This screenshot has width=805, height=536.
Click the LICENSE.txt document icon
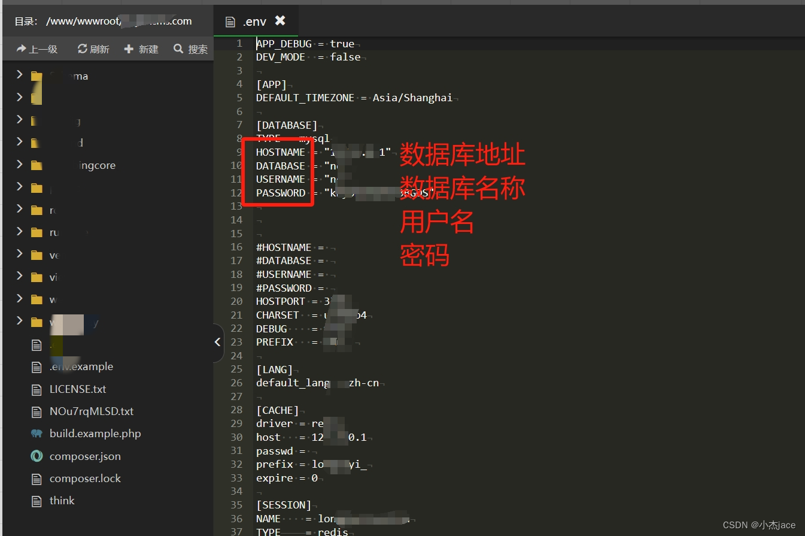[x=37, y=389]
